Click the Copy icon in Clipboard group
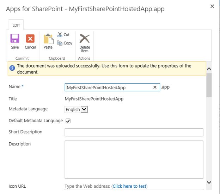The width and height of the screenshot is (220, 194). [x=60, y=43]
